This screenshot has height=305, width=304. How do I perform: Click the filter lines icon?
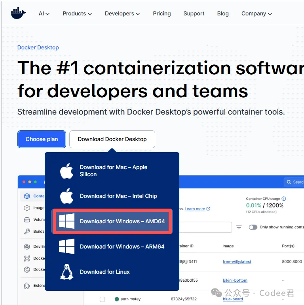point(239,227)
